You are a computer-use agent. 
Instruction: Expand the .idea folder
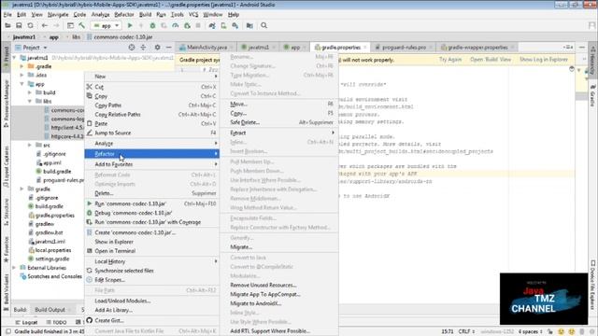[x=21, y=75]
